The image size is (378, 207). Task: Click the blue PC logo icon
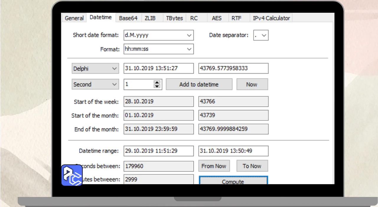(72, 175)
